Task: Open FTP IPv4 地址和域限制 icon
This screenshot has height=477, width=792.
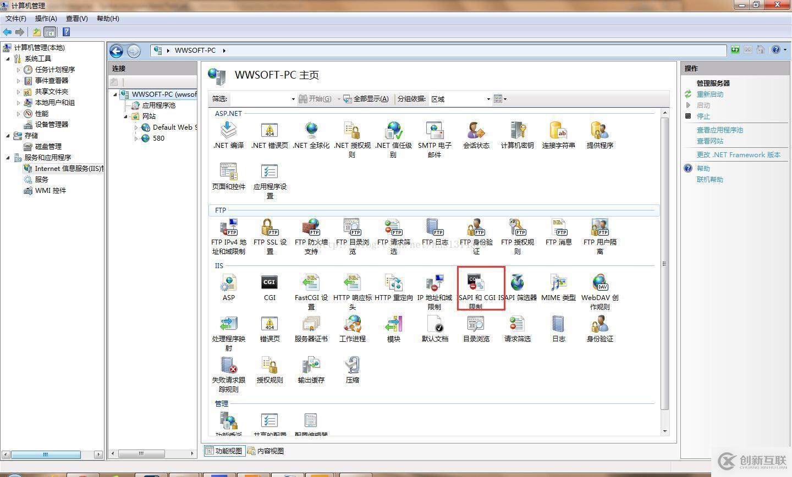Action: pyautogui.click(x=228, y=236)
